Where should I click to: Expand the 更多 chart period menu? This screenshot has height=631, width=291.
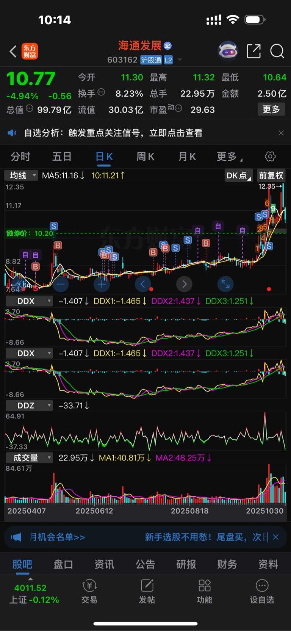pyautogui.click(x=230, y=157)
